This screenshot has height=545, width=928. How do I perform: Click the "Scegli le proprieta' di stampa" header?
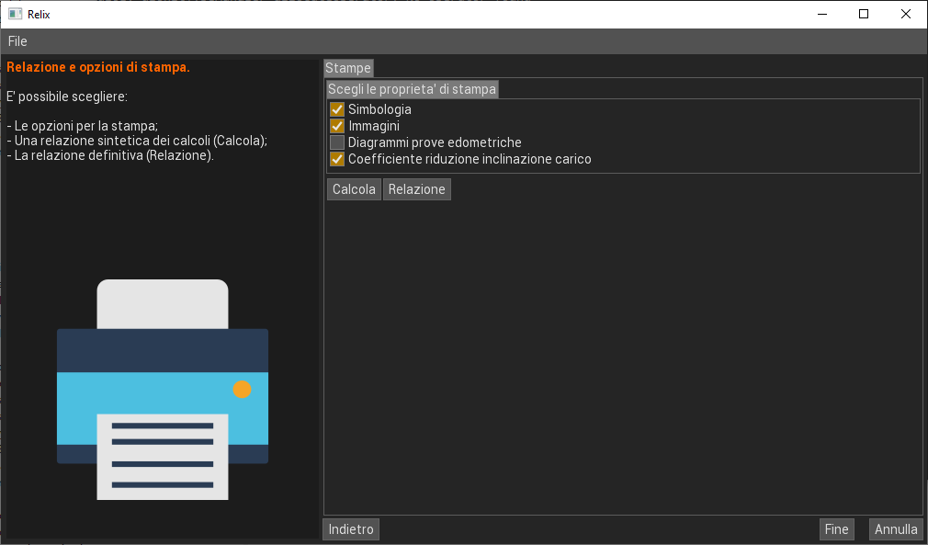coord(412,89)
